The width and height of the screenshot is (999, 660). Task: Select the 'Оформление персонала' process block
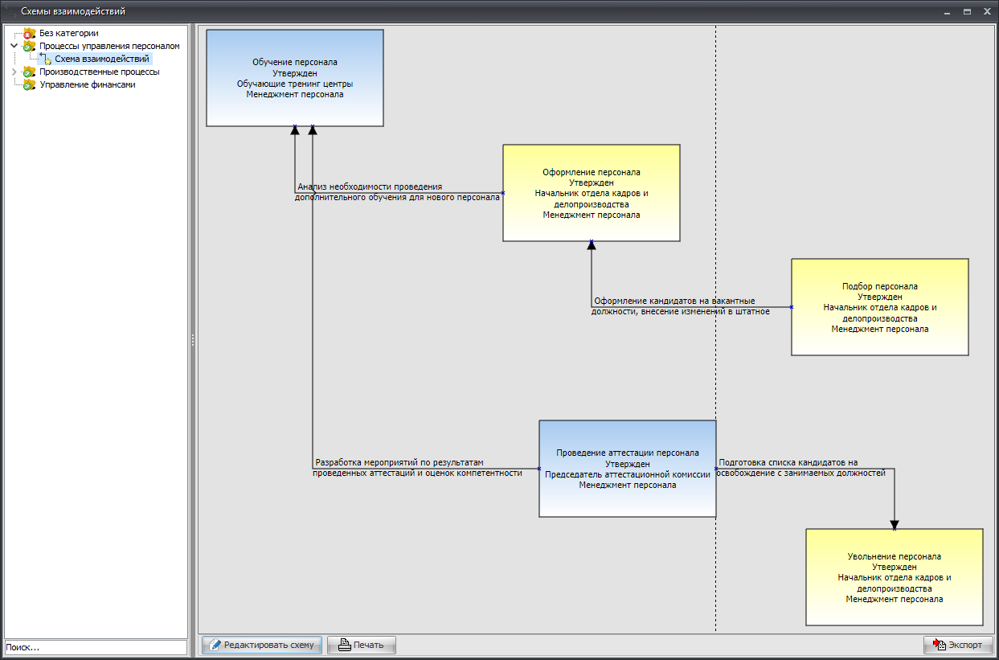click(x=591, y=193)
